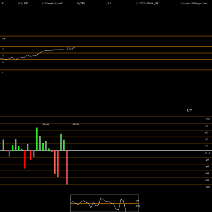Click the 70 label on RSI axis
This screenshot has height=212, width=212.
3,49
